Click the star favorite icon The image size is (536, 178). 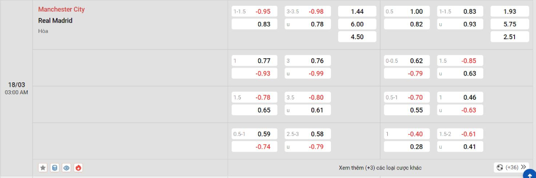pyautogui.click(x=43, y=168)
